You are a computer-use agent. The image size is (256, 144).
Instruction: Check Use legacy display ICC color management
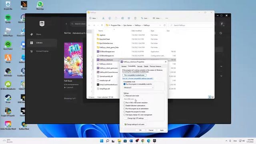124,115
